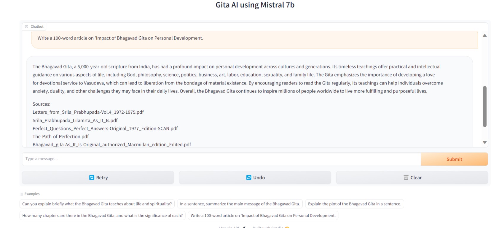The width and height of the screenshot is (491, 228).
Task: Click the Examples list icon
Action: click(21, 194)
